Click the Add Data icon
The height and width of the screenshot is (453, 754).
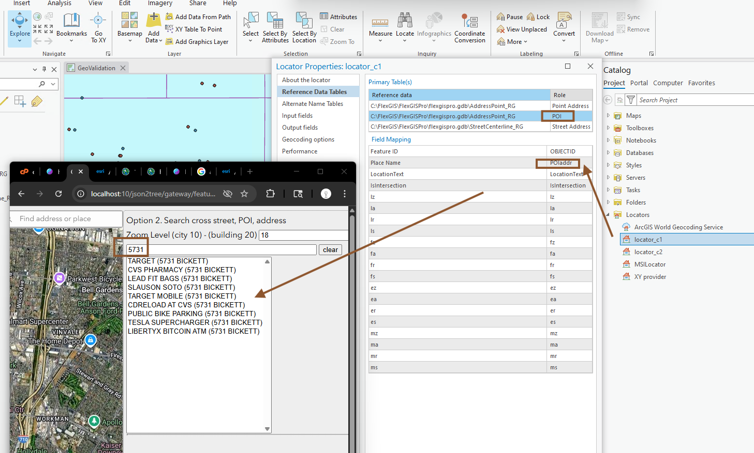click(x=154, y=20)
